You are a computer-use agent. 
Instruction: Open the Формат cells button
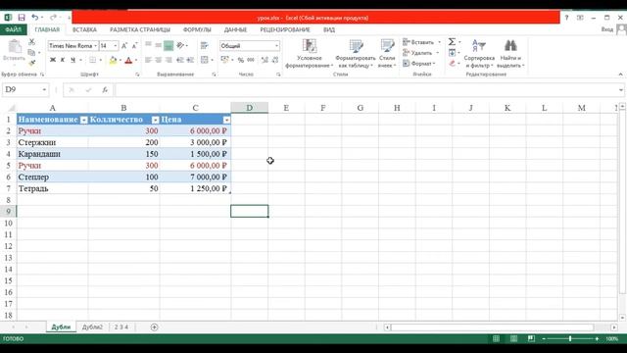point(419,63)
